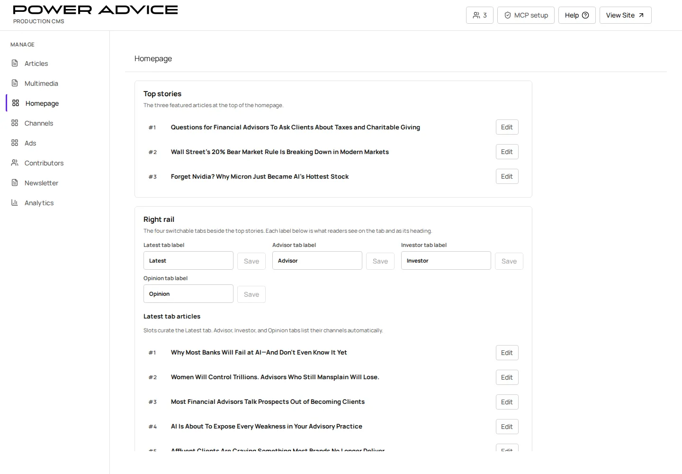
Task: Save the Investor tab label
Action: click(x=509, y=261)
